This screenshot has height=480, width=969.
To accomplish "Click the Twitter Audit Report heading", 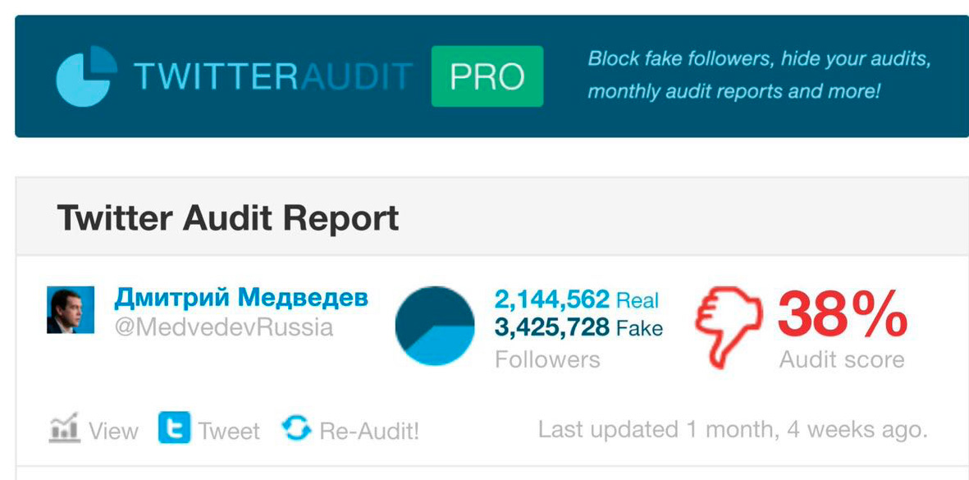I will coord(227,218).
